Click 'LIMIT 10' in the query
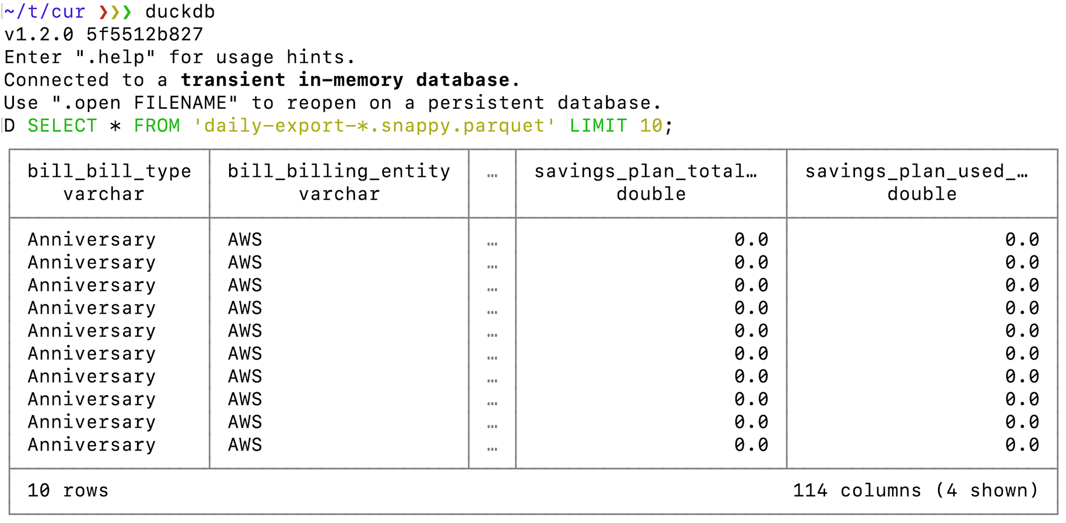The width and height of the screenshot is (1066, 523). [x=616, y=126]
